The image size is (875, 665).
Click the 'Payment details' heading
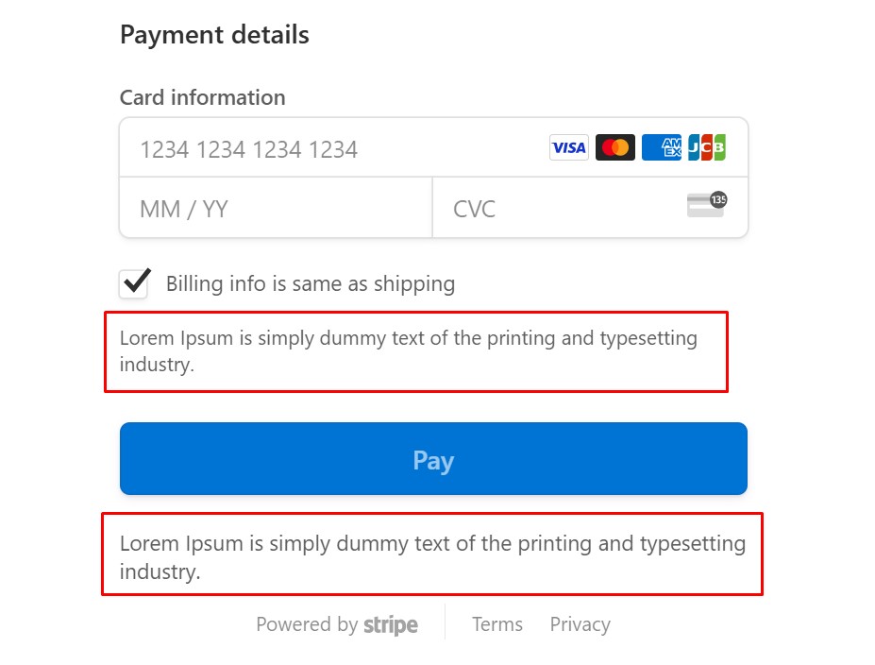click(214, 35)
